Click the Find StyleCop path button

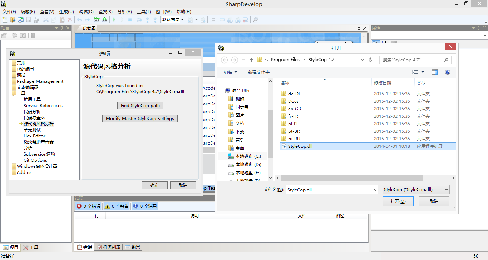140,105
